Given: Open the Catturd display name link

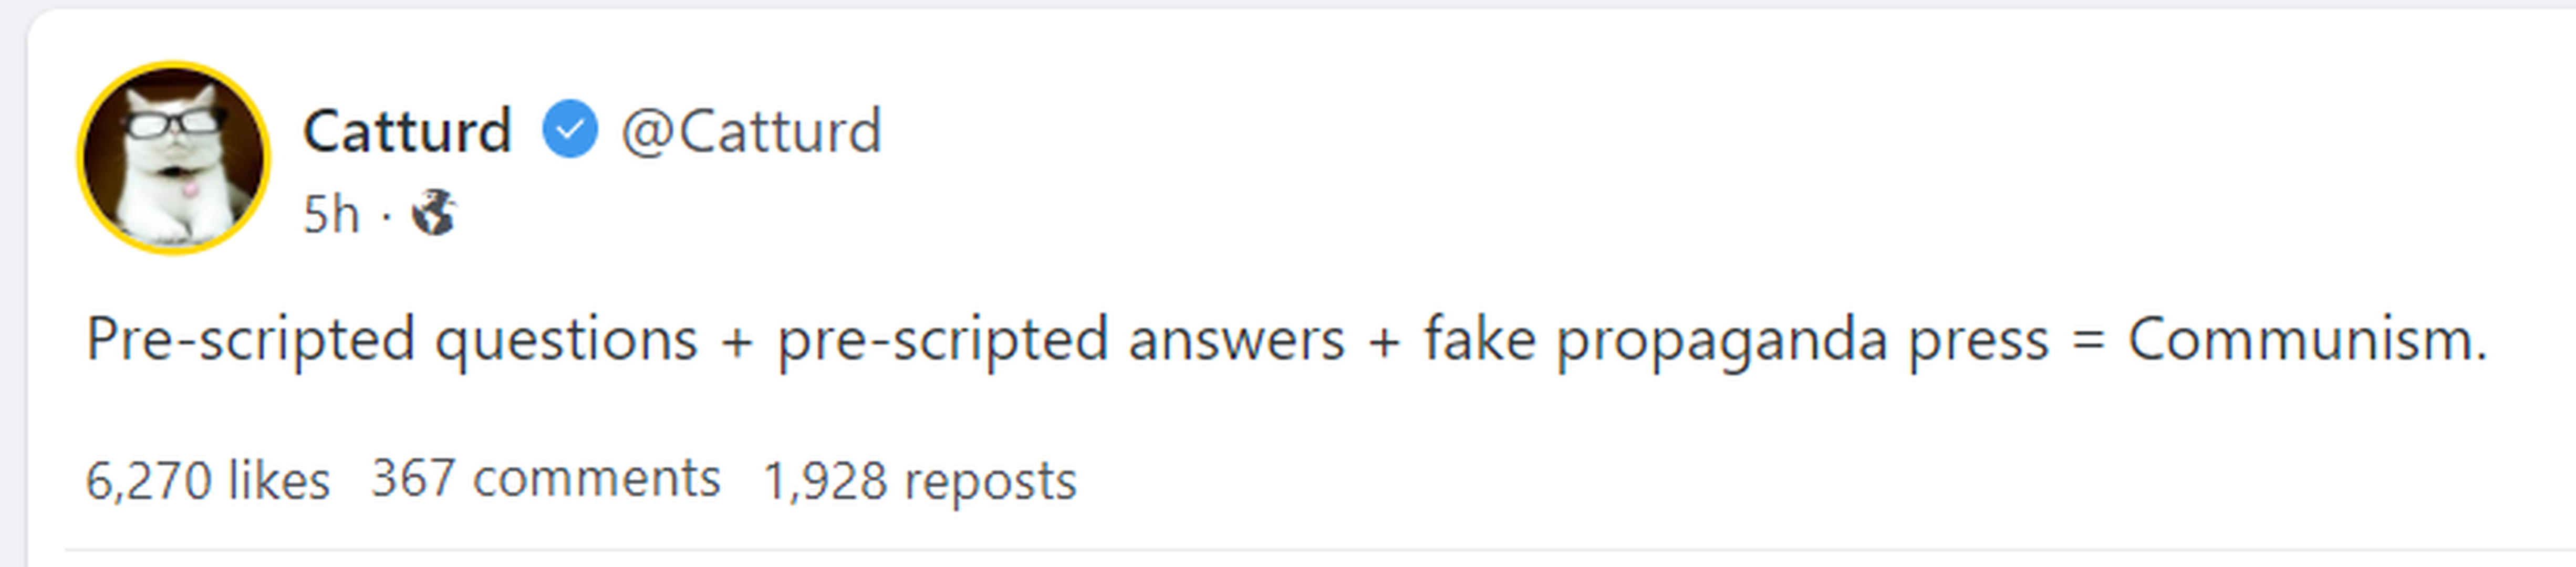Looking at the screenshot, I should point(407,131).
